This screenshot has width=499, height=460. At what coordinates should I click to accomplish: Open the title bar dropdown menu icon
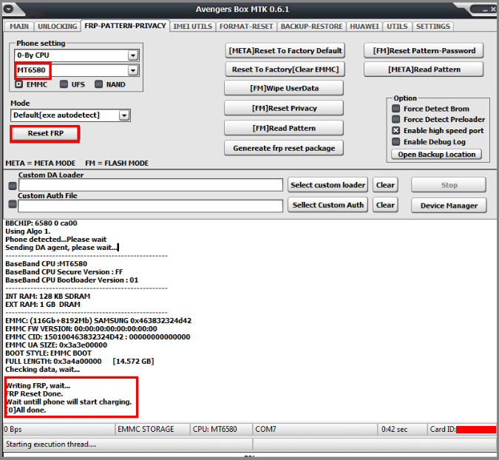(x=9, y=9)
